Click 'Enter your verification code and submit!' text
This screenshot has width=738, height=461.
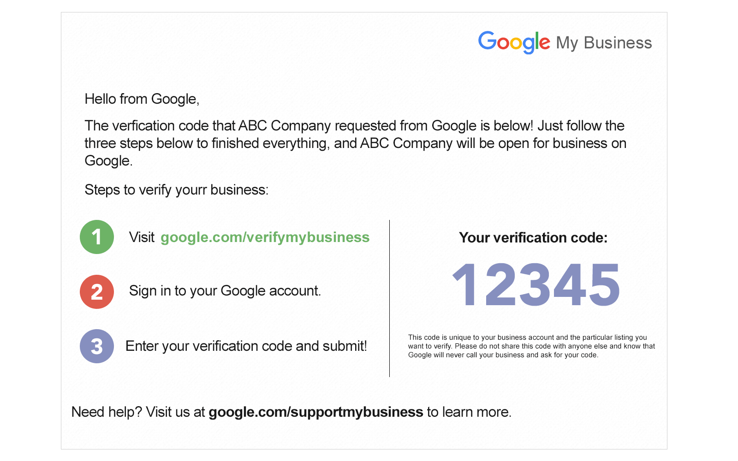(246, 346)
